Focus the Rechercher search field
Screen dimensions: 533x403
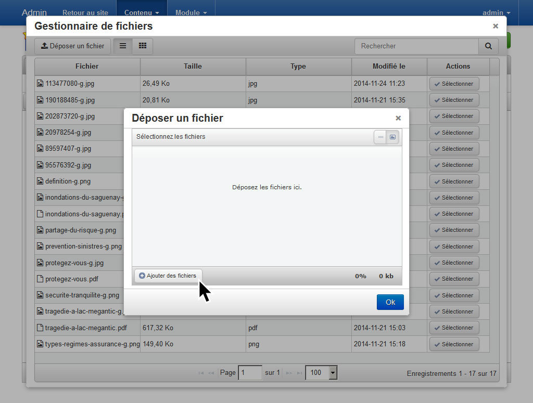(416, 46)
